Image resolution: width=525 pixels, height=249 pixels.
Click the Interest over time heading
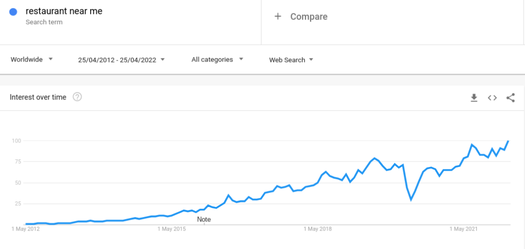(38, 97)
